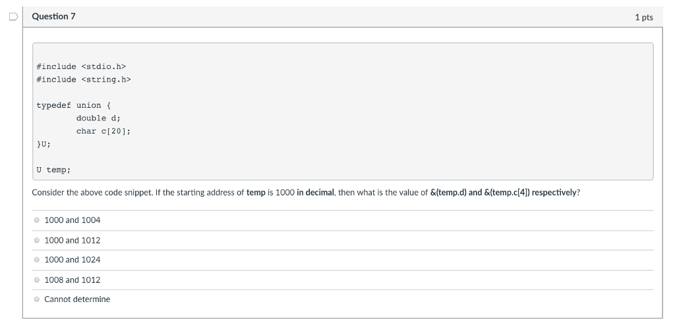The image size is (675, 327).
Task: Click the 'U temp;' declaration line
Action: [53, 170]
